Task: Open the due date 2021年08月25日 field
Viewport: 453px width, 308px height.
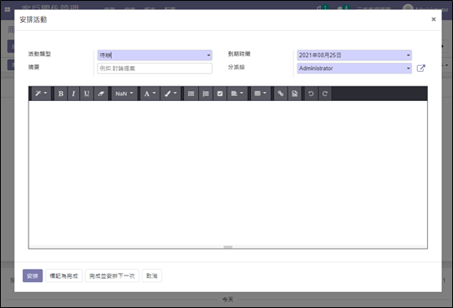Action: (354, 55)
